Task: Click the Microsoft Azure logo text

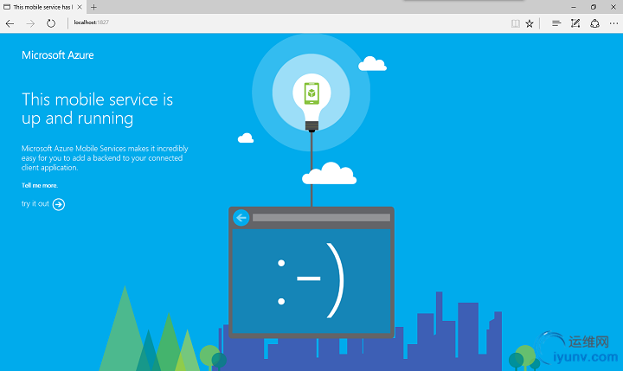Action: (x=58, y=55)
